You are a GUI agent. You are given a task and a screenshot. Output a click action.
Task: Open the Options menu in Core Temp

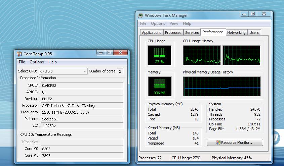point(37,62)
